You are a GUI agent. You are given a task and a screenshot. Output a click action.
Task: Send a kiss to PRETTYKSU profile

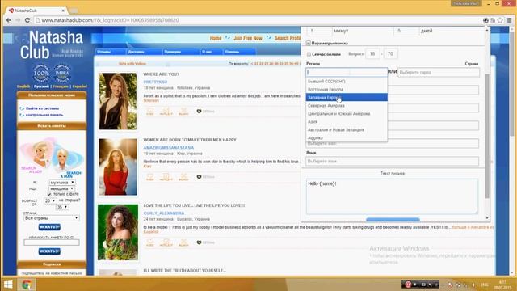[x=150, y=112]
